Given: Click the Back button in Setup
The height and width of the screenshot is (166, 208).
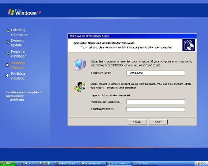Looking at the screenshot, I should [x=137, y=122].
